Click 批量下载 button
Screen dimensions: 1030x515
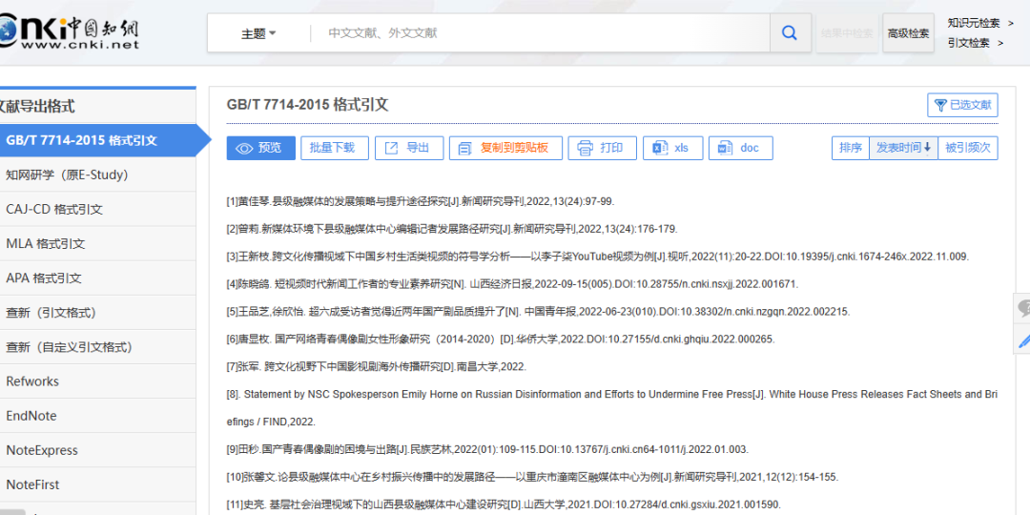tap(335, 148)
